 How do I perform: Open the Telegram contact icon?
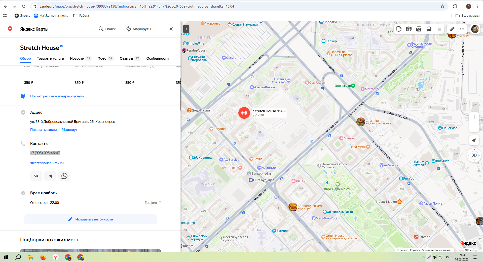(50, 176)
